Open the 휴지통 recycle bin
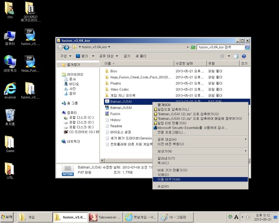 10,117
